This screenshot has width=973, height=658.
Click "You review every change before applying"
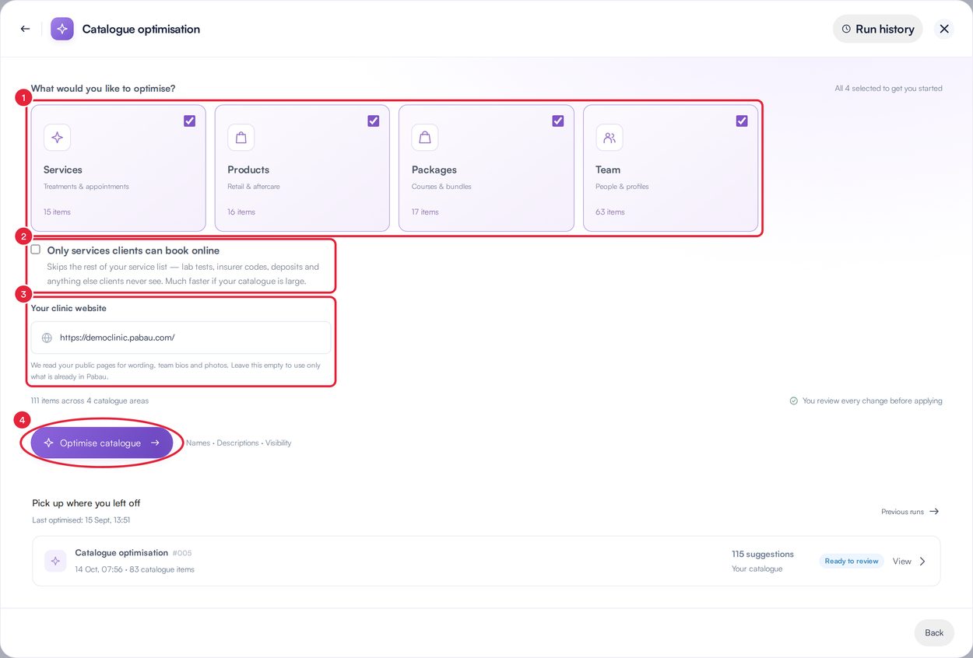click(873, 401)
